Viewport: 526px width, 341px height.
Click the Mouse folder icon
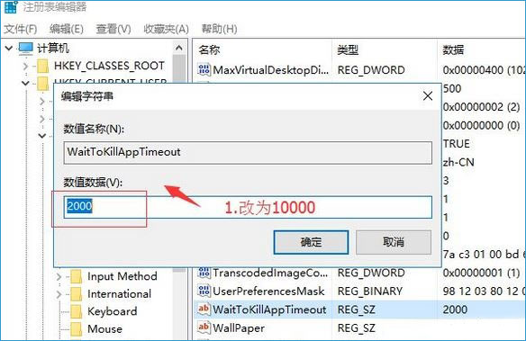[77, 329]
